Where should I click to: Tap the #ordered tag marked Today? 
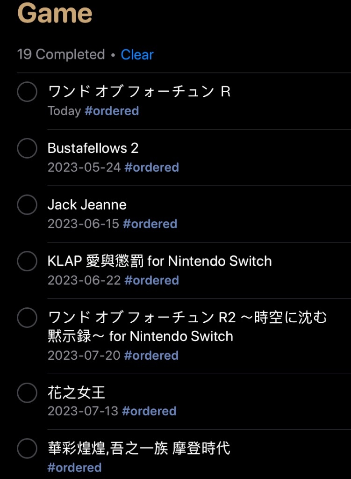click(112, 111)
